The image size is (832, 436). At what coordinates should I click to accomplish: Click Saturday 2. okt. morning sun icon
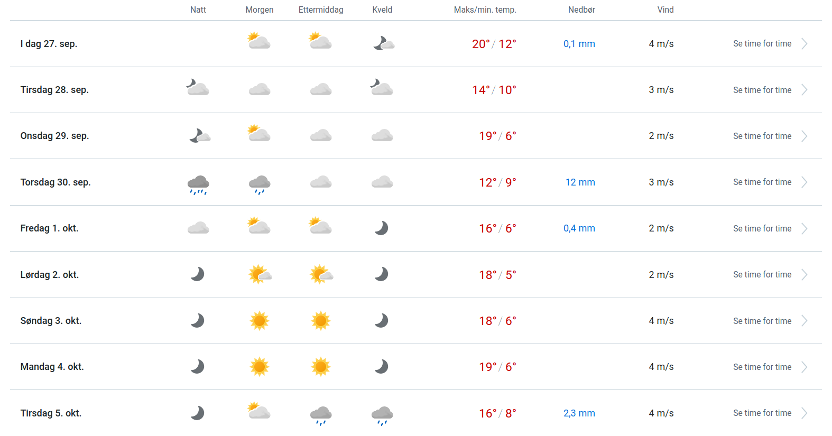(x=260, y=274)
